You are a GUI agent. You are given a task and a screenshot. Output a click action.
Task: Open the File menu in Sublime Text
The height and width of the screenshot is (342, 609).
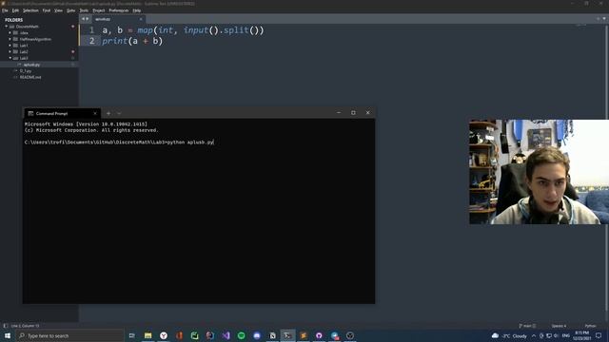tap(5, 10)
